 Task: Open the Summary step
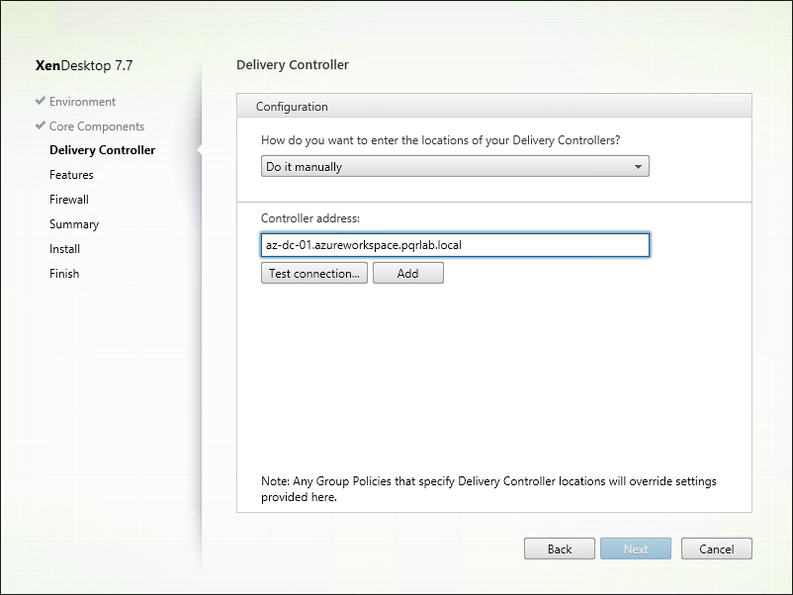tap(74, 224)
